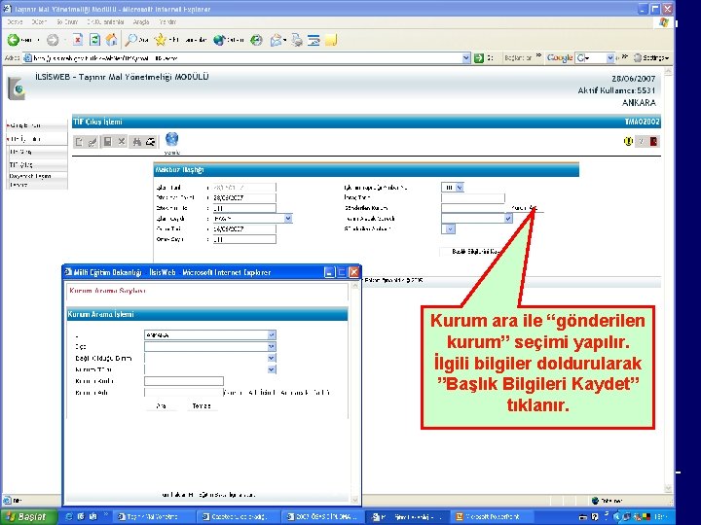Click the IE Forward arrow button
701x525 pixels.
point(53,40)
